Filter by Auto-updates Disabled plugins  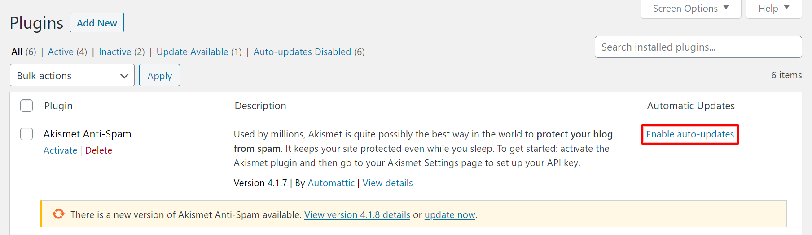click(302, 52)
